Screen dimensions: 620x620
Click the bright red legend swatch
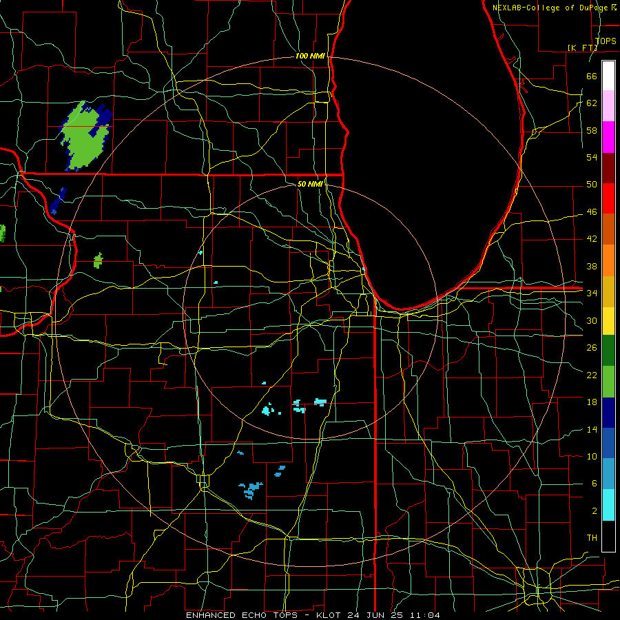pyautogui.click(x=608, y=198)
